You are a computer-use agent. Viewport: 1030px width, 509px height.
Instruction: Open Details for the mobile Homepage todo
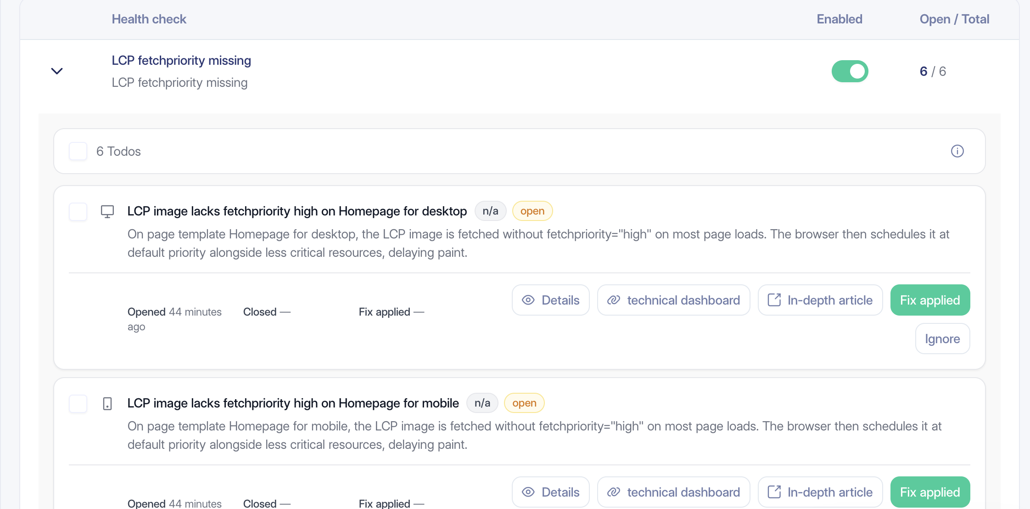click(x=551, y=492)
